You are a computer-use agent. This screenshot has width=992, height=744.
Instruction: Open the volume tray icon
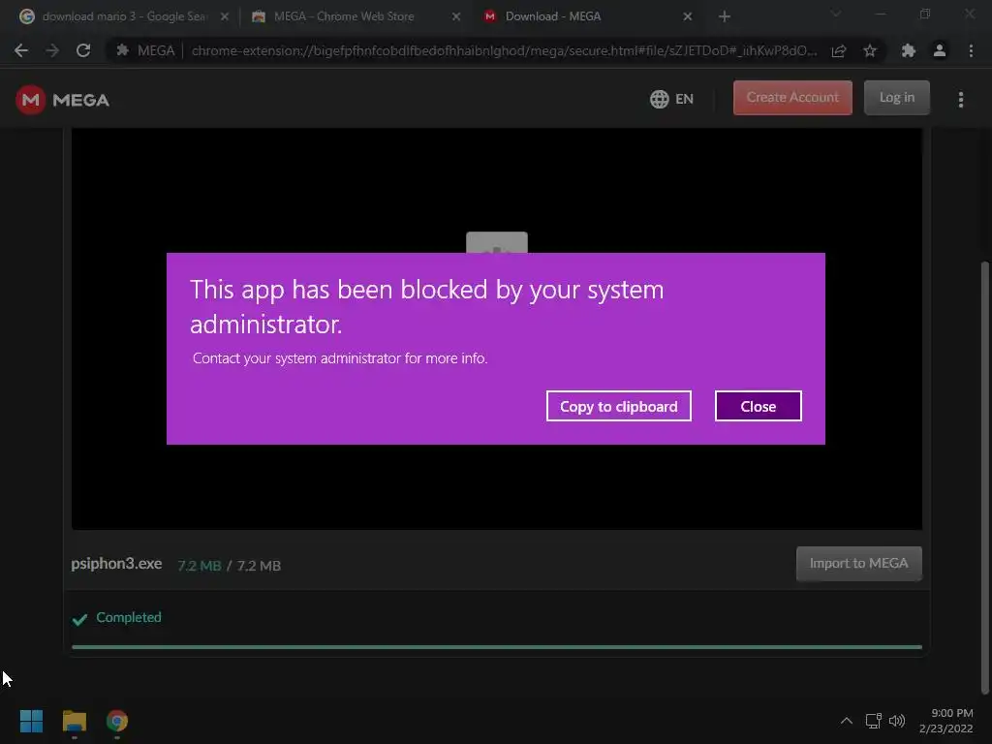pos(897,721)
